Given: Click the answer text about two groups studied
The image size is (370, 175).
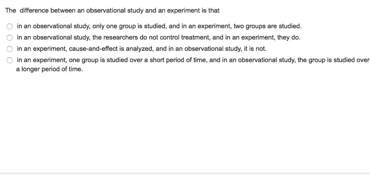Looking at the screenshot, I should [x=159, y=26].
